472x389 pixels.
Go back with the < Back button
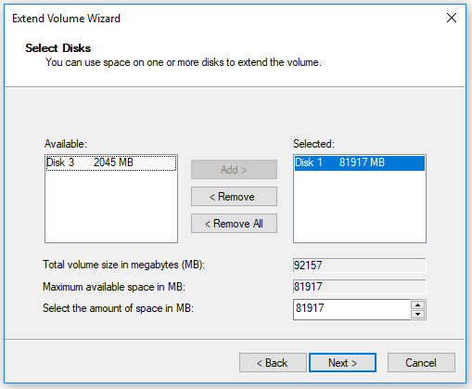(x=273, y=363)
